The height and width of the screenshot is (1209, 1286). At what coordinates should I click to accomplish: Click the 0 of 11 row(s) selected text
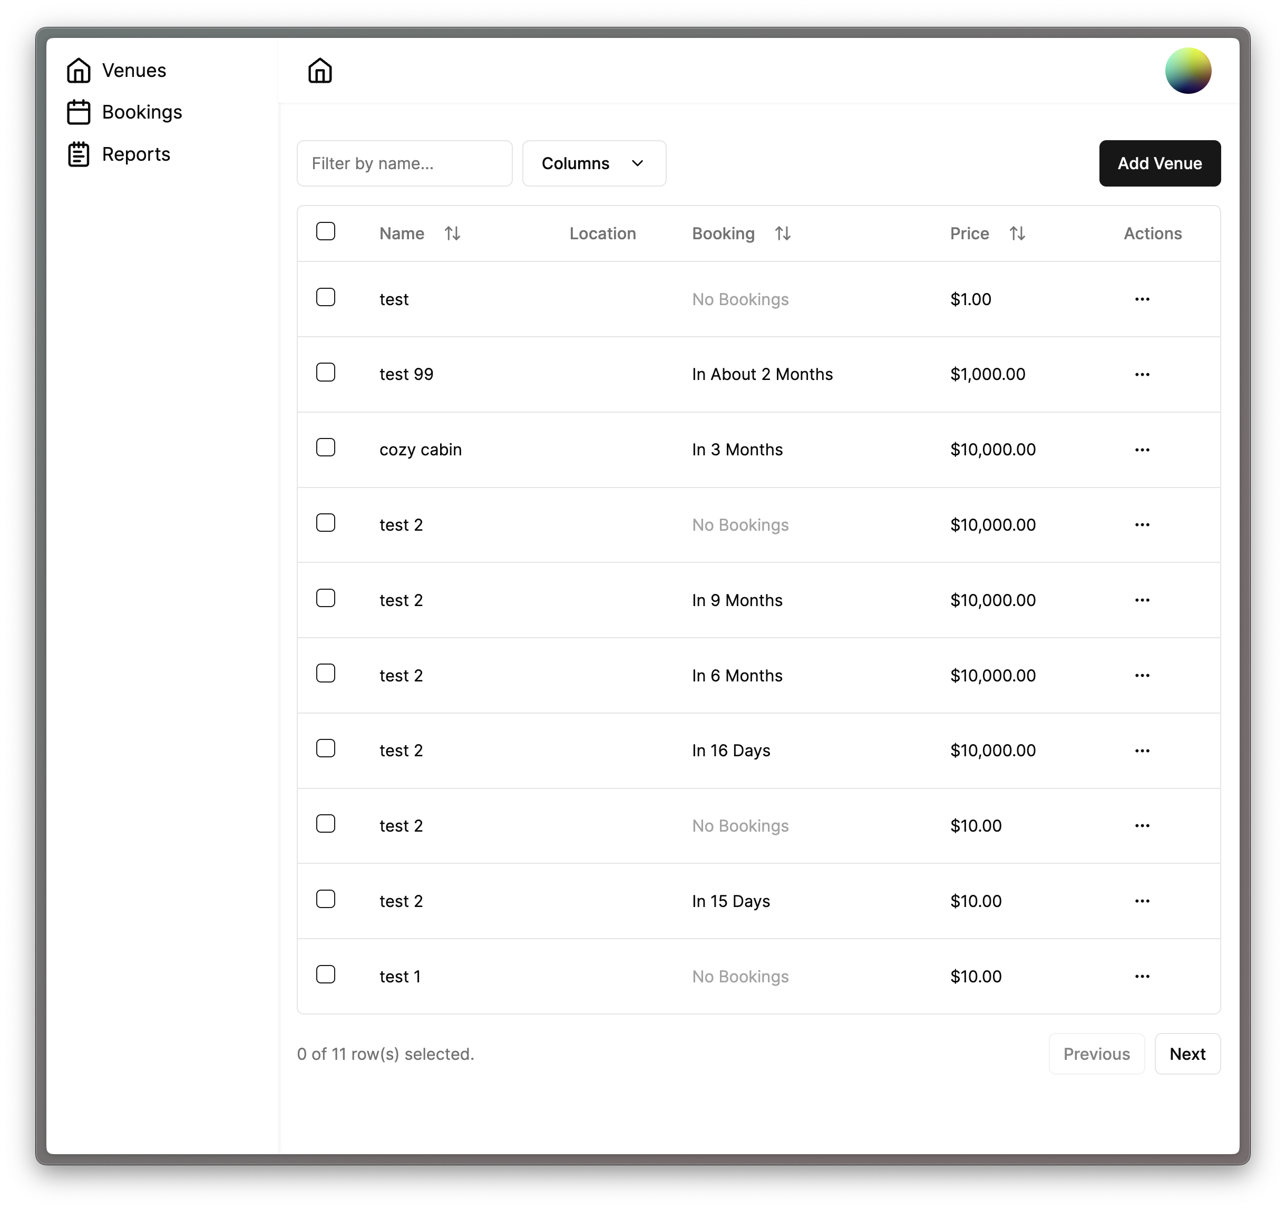pos(386,1054)
